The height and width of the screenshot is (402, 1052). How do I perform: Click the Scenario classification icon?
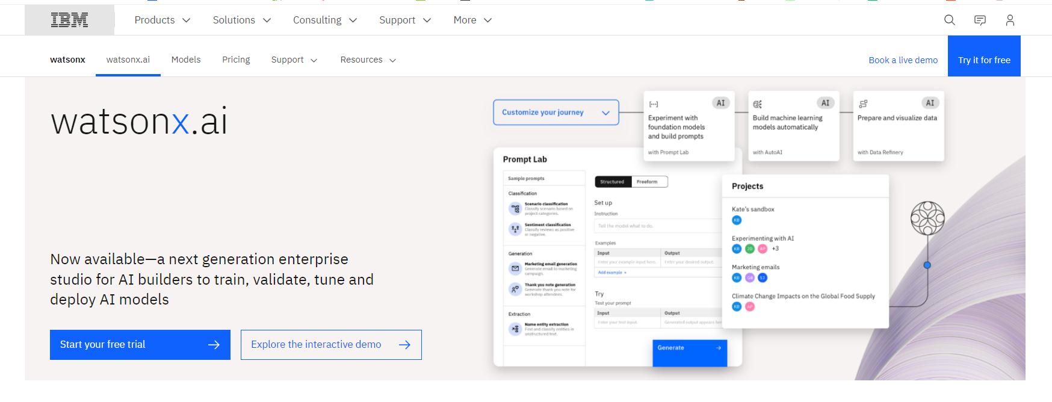tap(515, 209)
